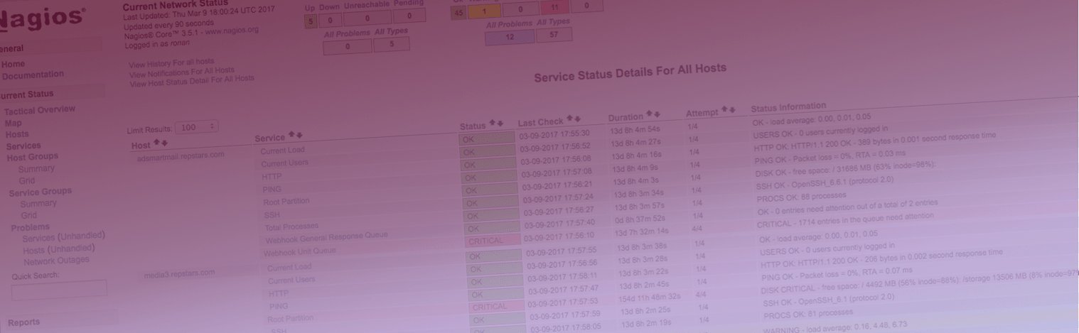Open Documentation in the sidebar

pos(33,75)
